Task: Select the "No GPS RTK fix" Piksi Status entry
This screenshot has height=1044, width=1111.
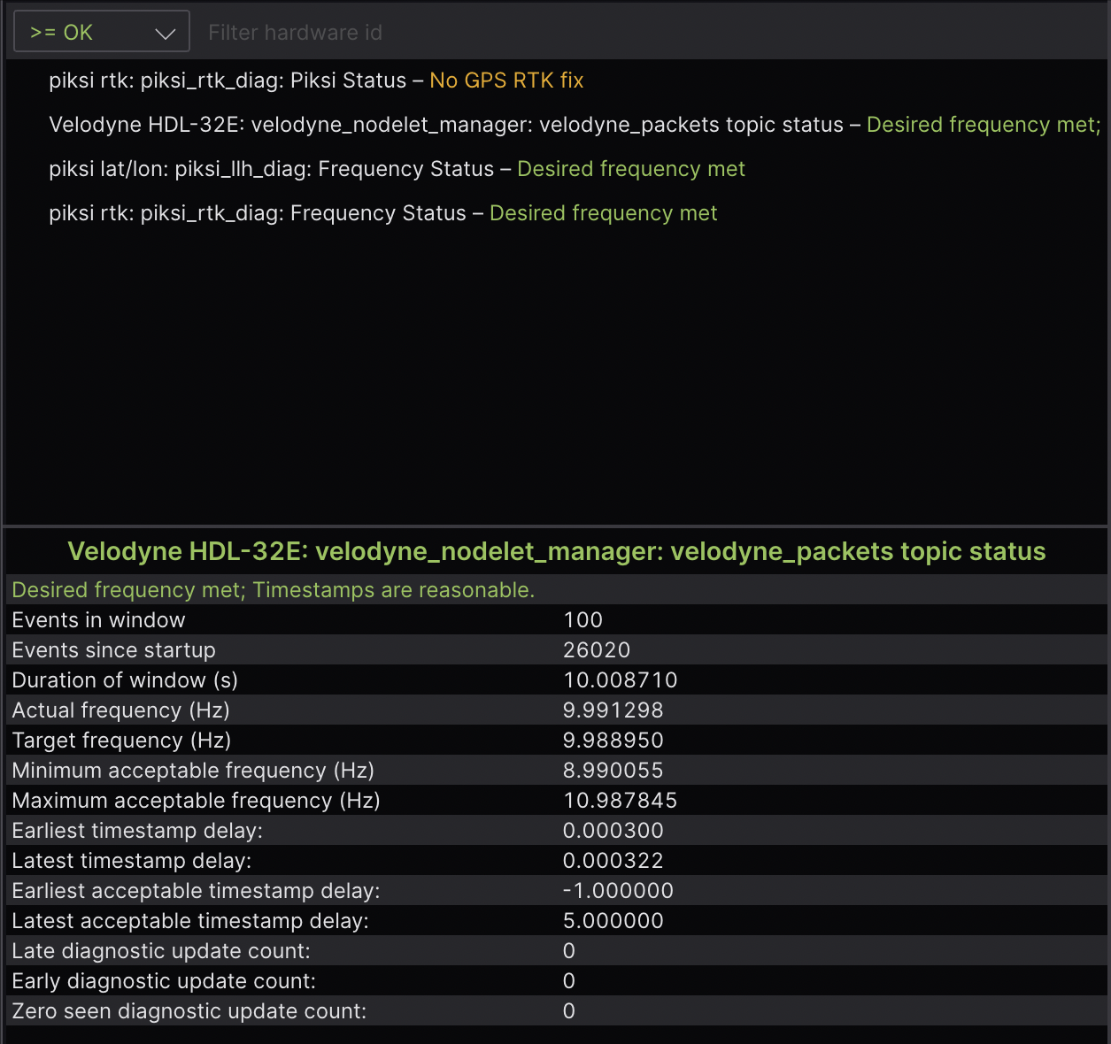Action: tap(315, 81)
